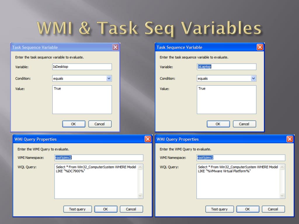
Task: Close the IsLaptop Task Sequence Variable dialog
Action: [x=260, y=47]
